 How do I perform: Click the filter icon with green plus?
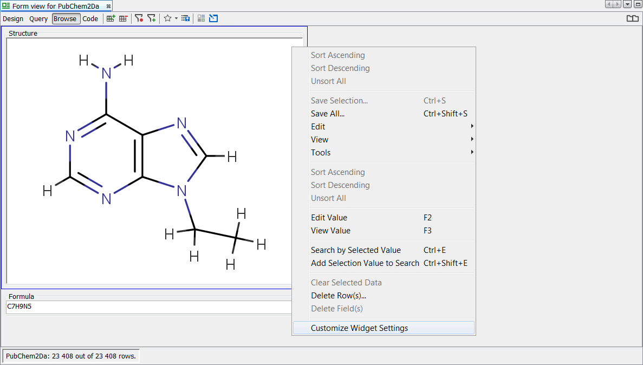152,18
